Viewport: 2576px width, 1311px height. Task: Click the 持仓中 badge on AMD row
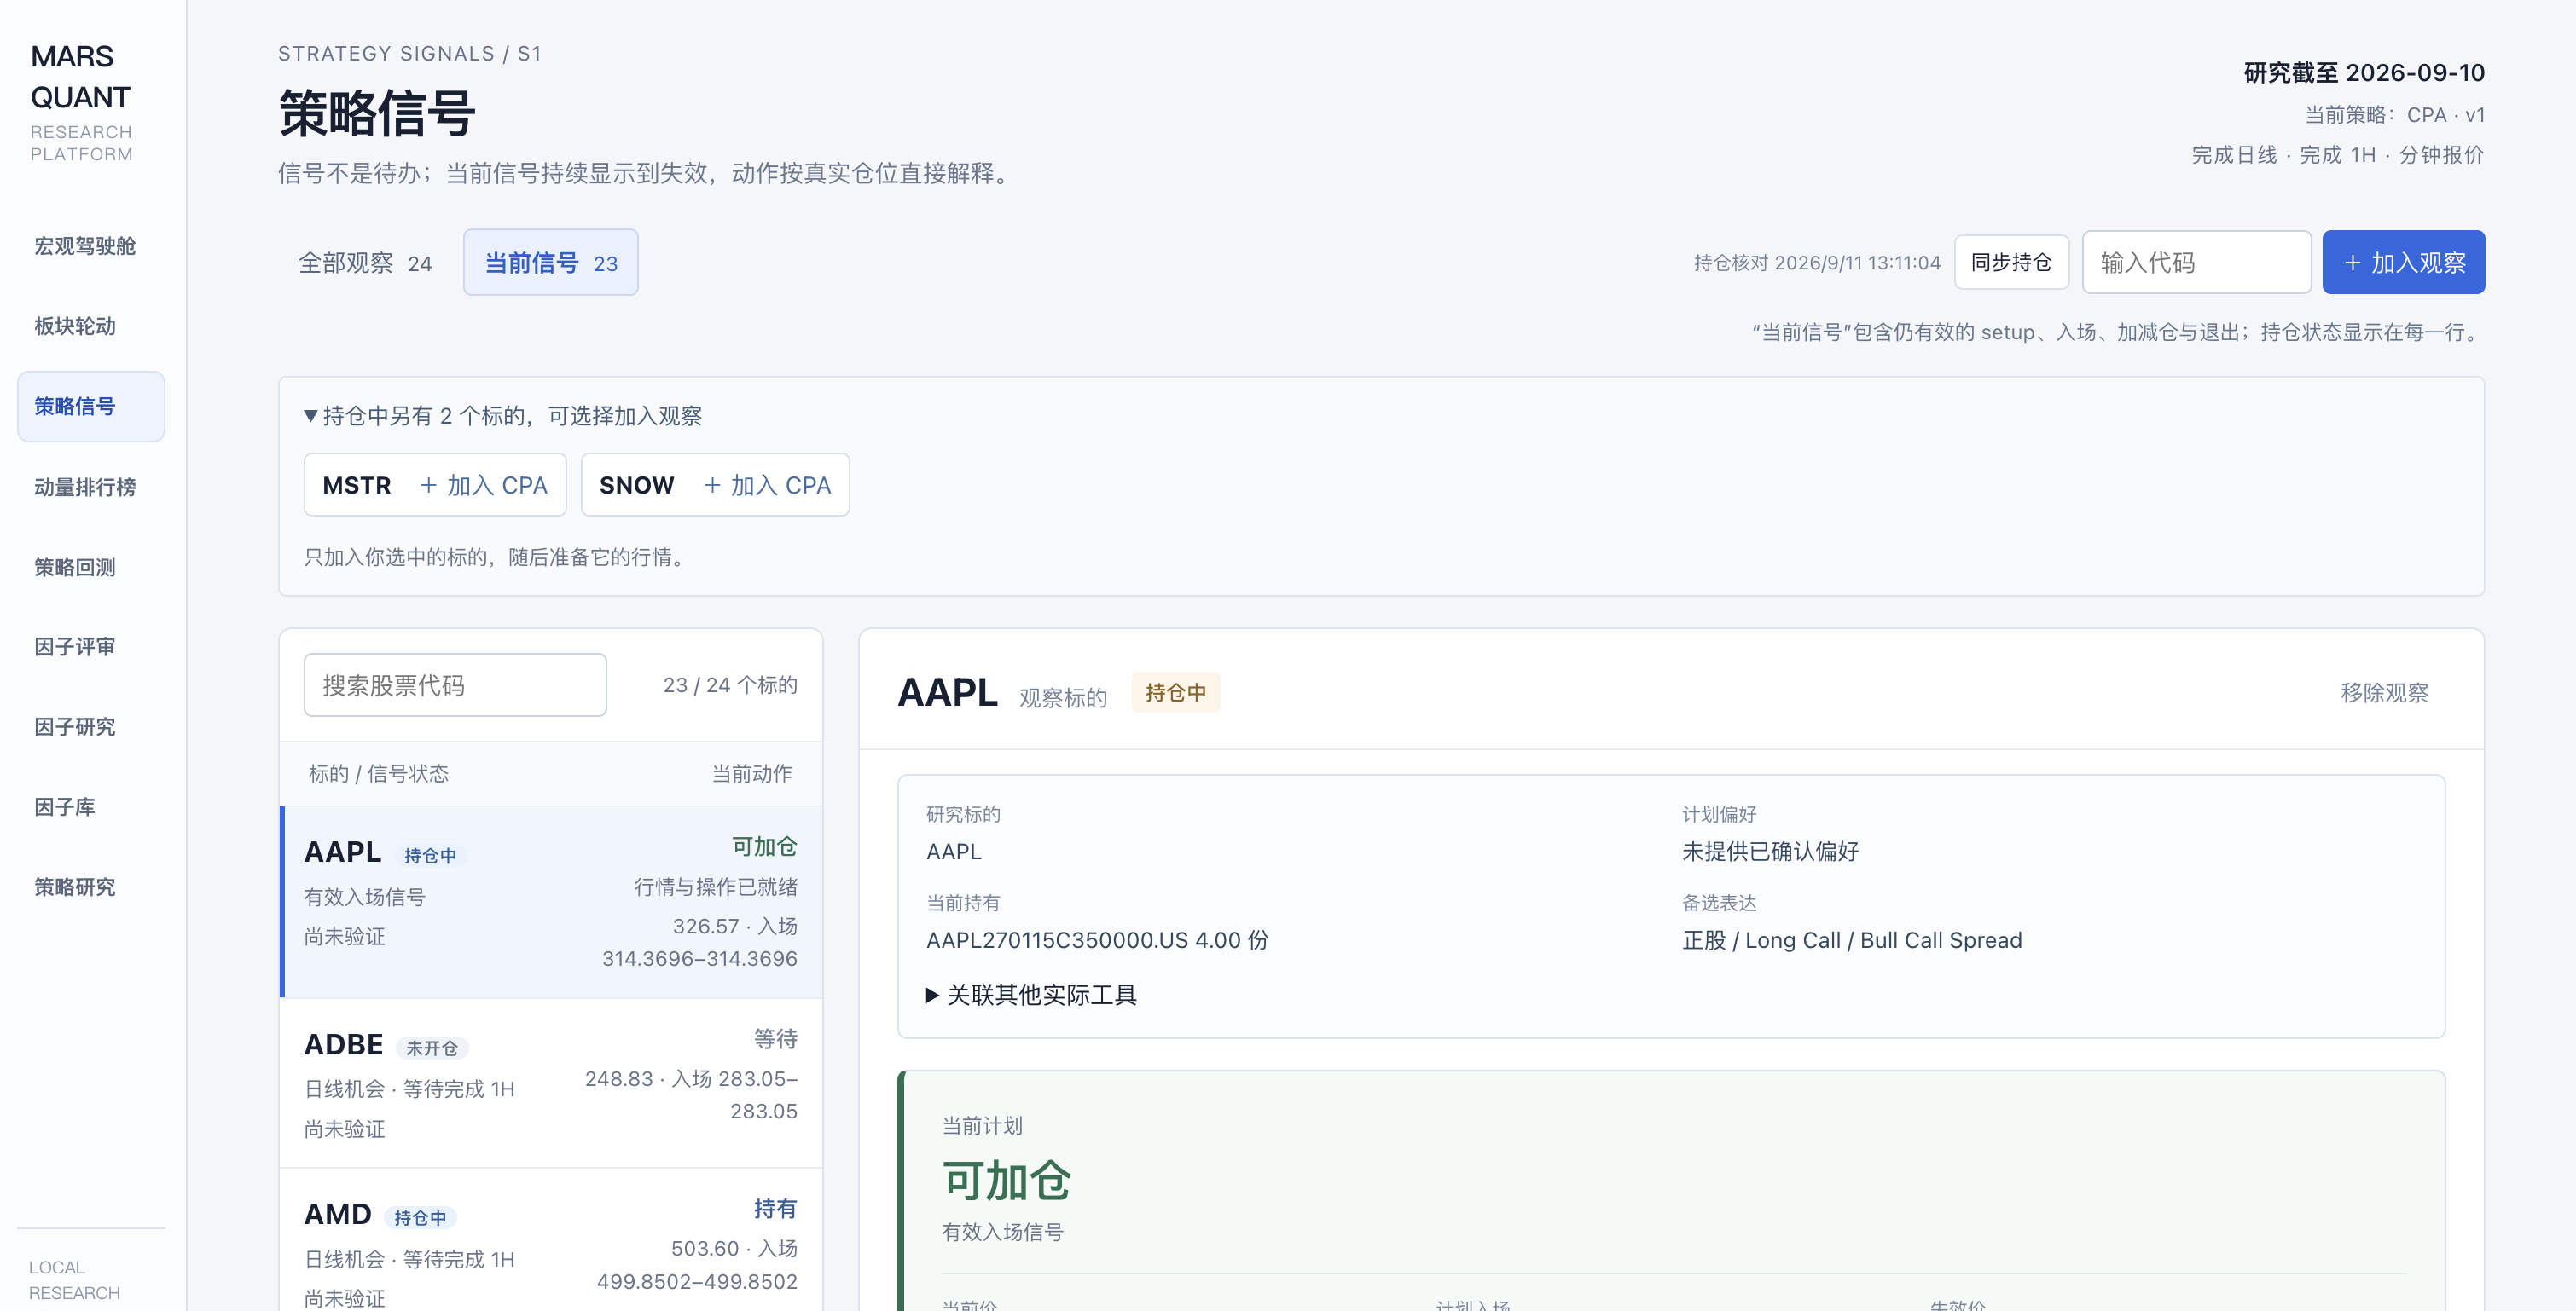pos(420,1218)
